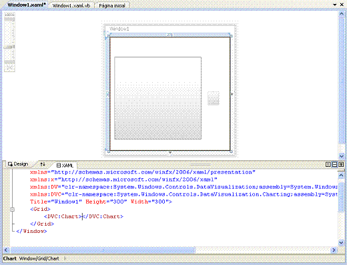This screenshot has width=347, height=265.
Task: Select the chart legend box in designer
Action: [x=214, y=98]
